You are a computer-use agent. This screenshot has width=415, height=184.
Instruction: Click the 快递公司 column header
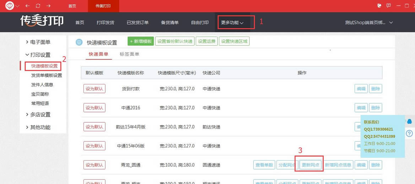pyautogui.click(x=211, y=73)
